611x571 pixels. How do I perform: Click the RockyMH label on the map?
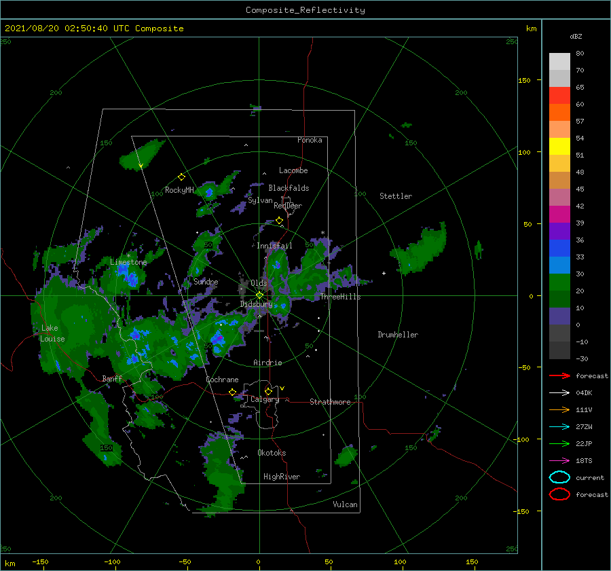179,190
